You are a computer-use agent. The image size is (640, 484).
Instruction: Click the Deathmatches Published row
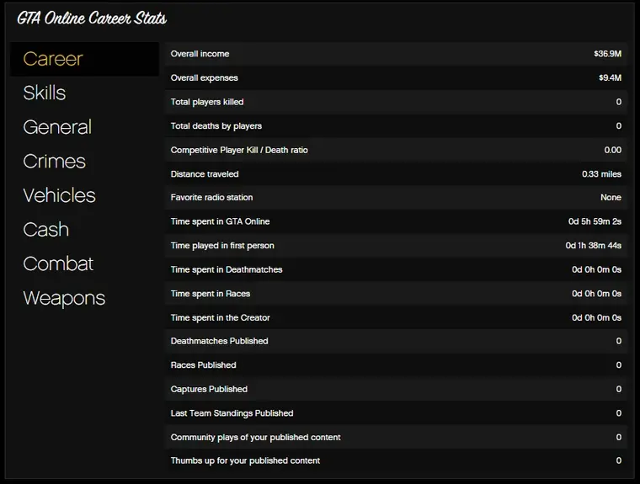(x=396, y=341)
